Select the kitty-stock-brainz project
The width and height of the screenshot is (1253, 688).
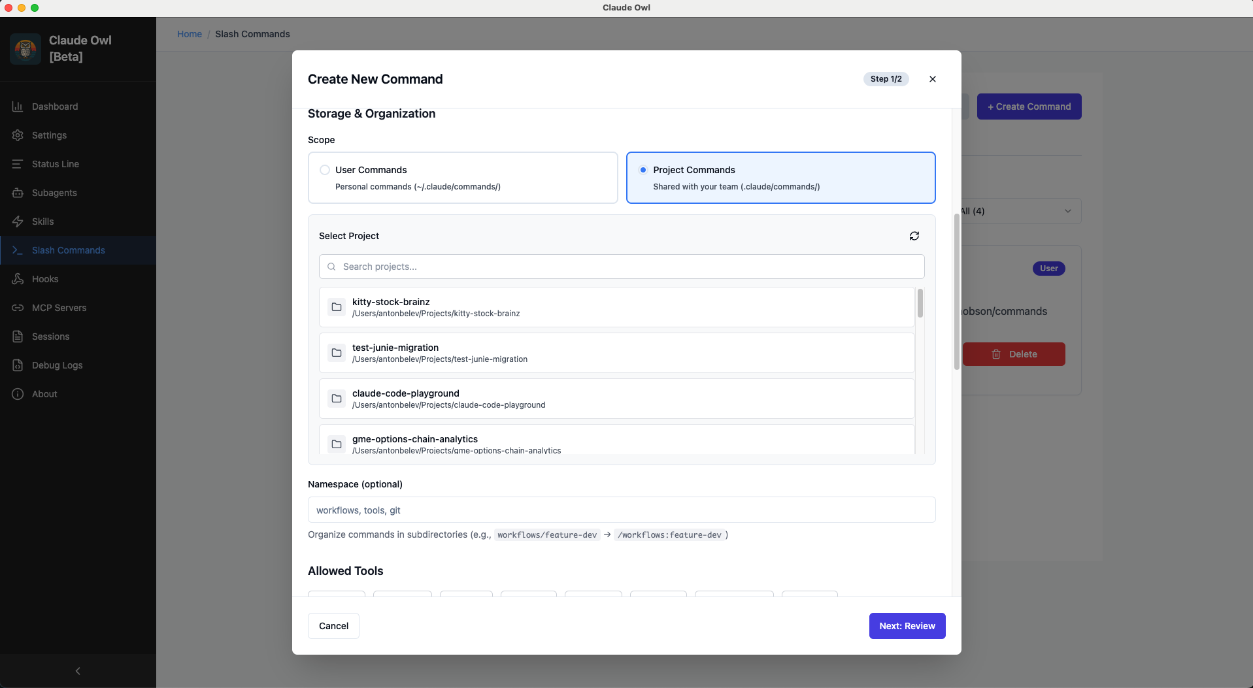(x=616, y=306)
